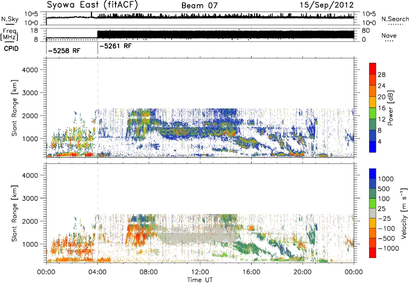Click the 'Nave' legend label
This screenshot has width=409, height=283.
coord(389,35)
